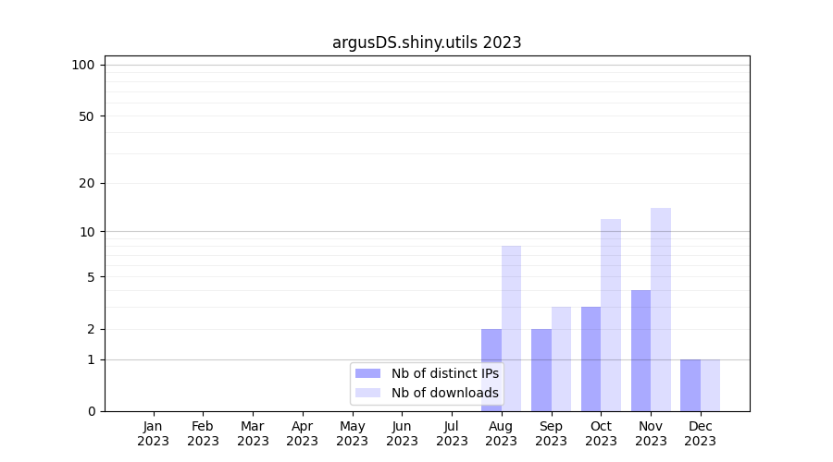The height and width of the screenshot is (462, 833).
Task: Select the October distinct IPs bar
Action: (x=591, y=359)
